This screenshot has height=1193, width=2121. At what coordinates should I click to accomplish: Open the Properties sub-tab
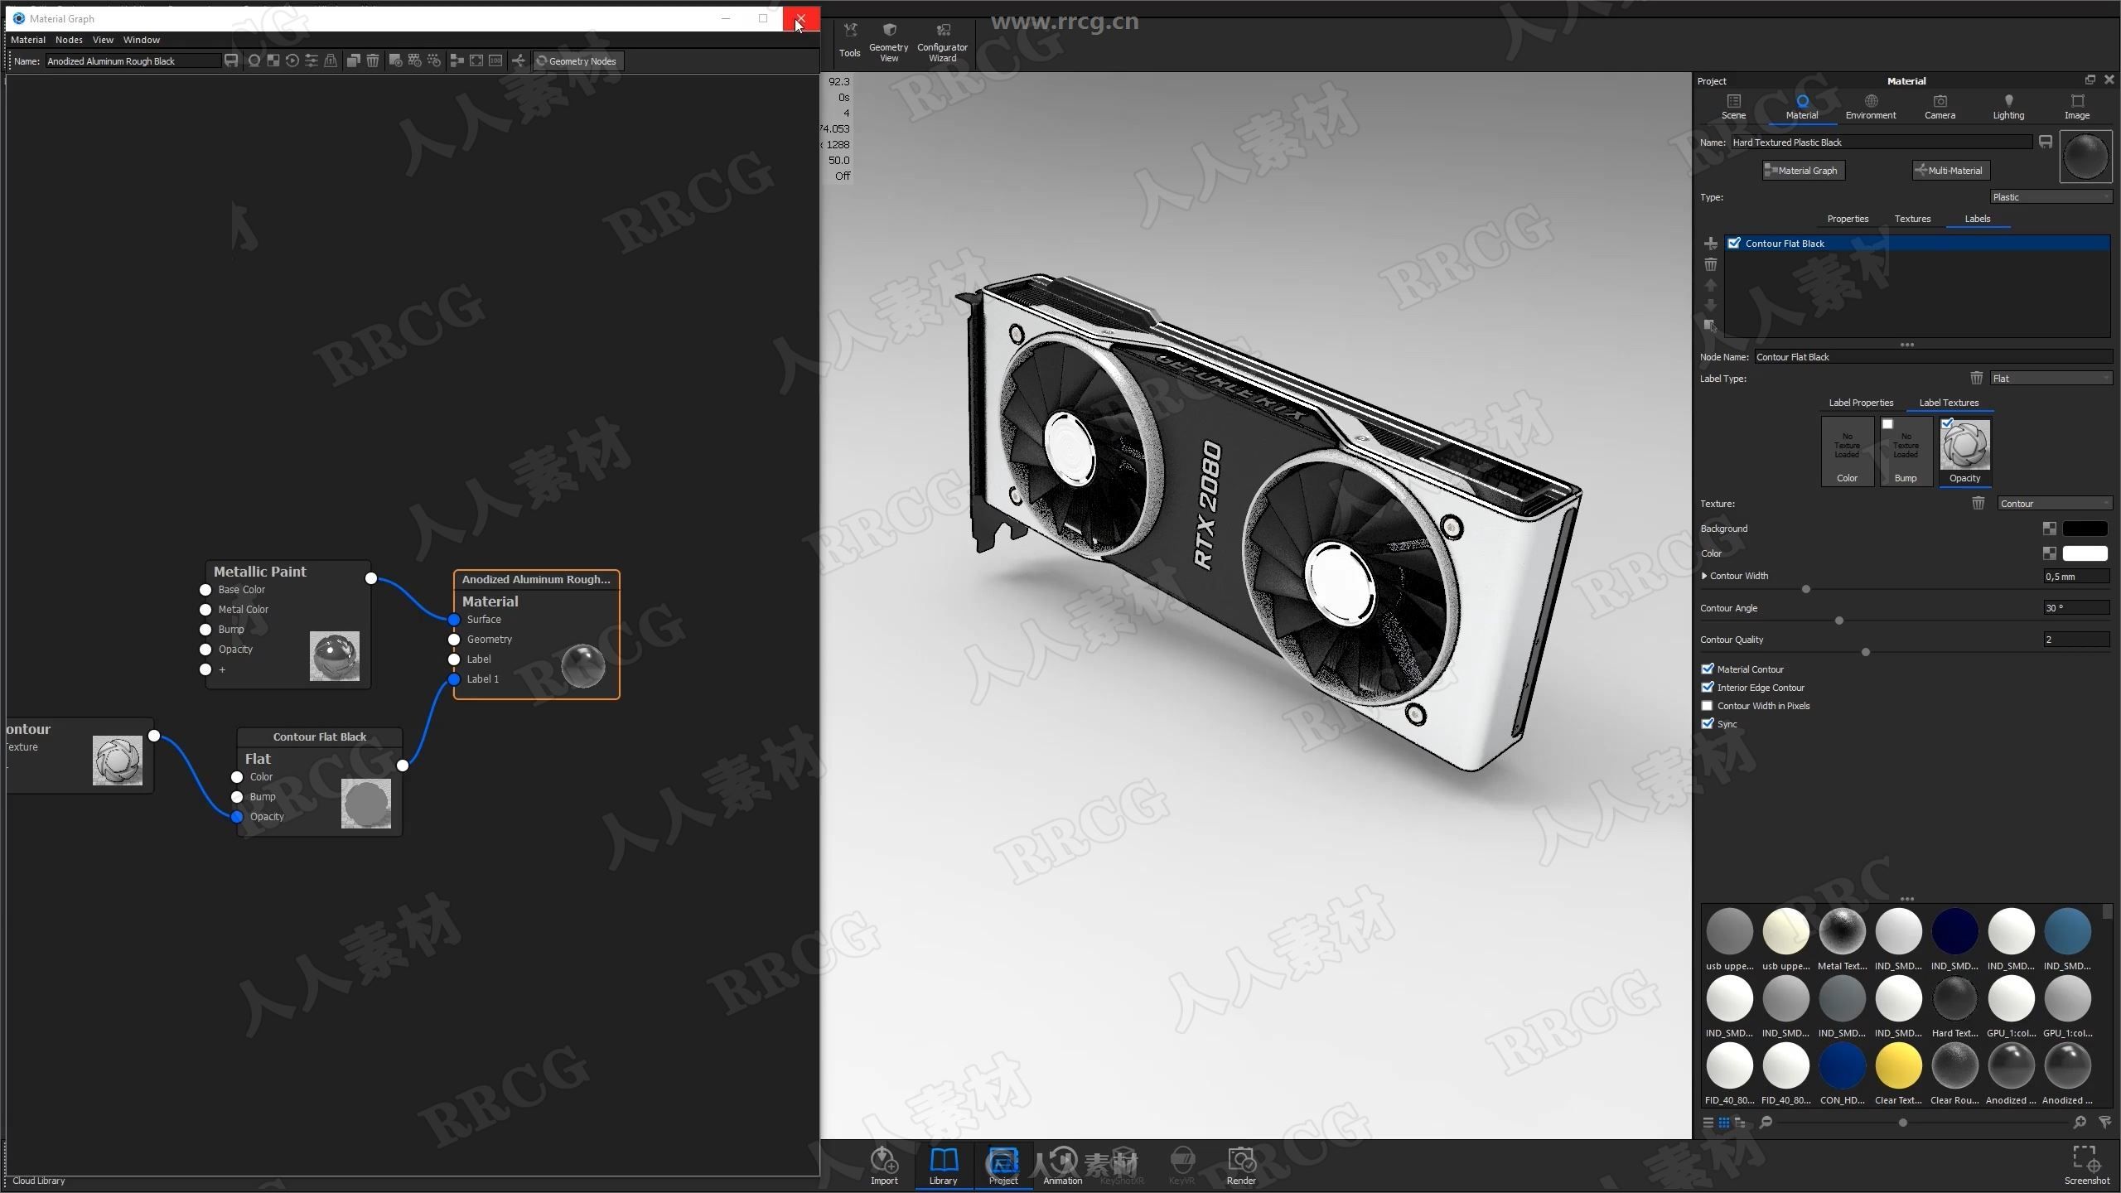pos(1848,219)
